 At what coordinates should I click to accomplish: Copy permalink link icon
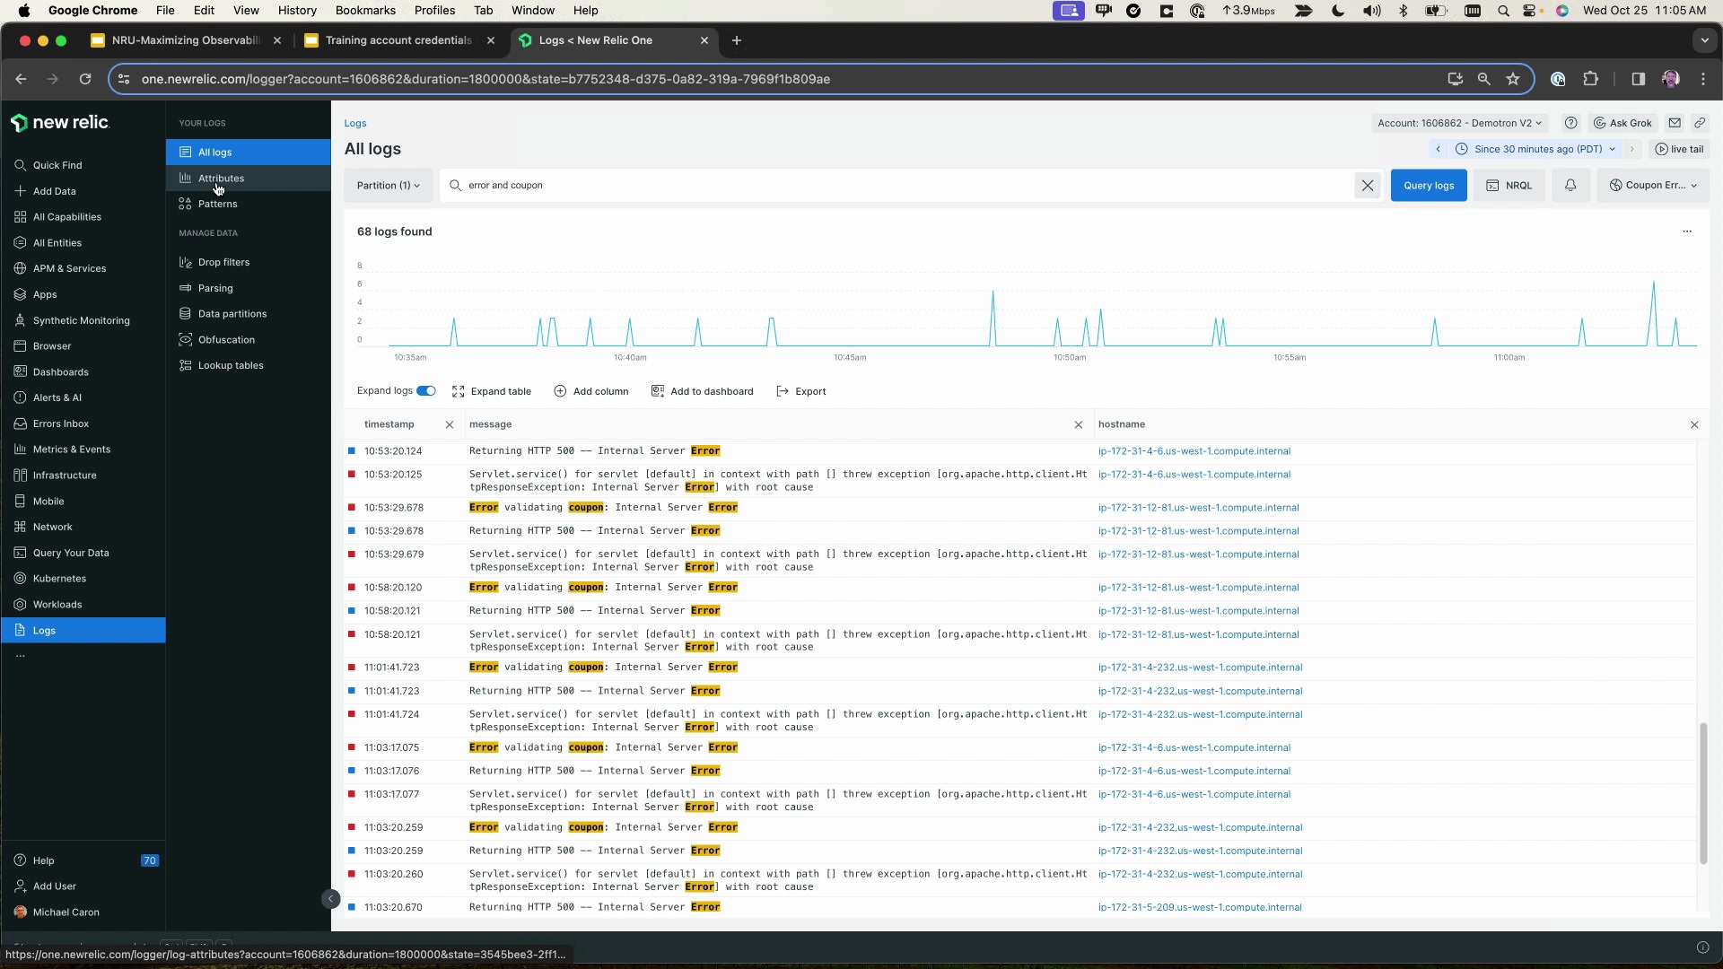[x=1699, y=124]
